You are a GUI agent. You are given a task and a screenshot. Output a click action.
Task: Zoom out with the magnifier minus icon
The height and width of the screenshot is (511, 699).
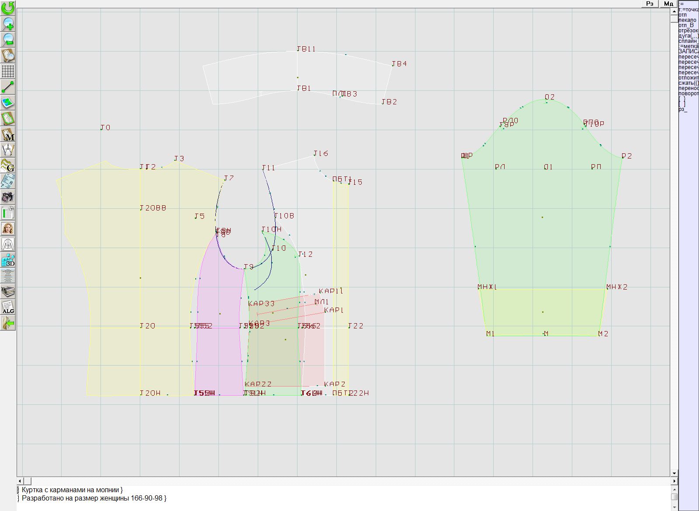[8, 40]
